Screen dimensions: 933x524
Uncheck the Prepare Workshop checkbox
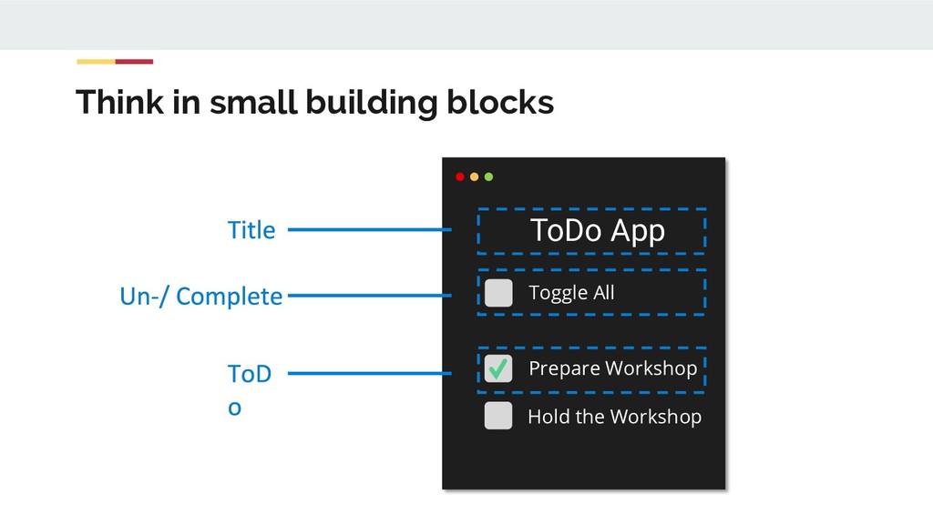(x=498, y=368)
